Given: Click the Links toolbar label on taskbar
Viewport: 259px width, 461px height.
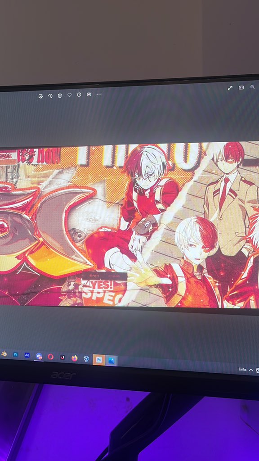Looking at the screenshot, I should (x=242, y=369).
